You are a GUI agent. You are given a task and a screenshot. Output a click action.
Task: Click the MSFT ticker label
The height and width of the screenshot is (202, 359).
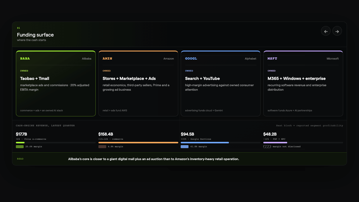pos(272,59)
